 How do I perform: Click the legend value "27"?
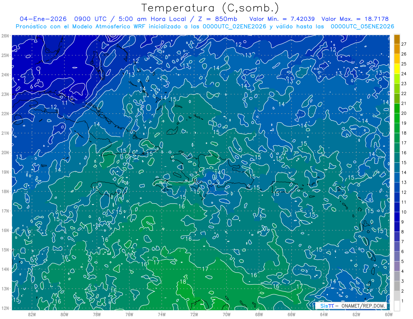pos(404,44)
